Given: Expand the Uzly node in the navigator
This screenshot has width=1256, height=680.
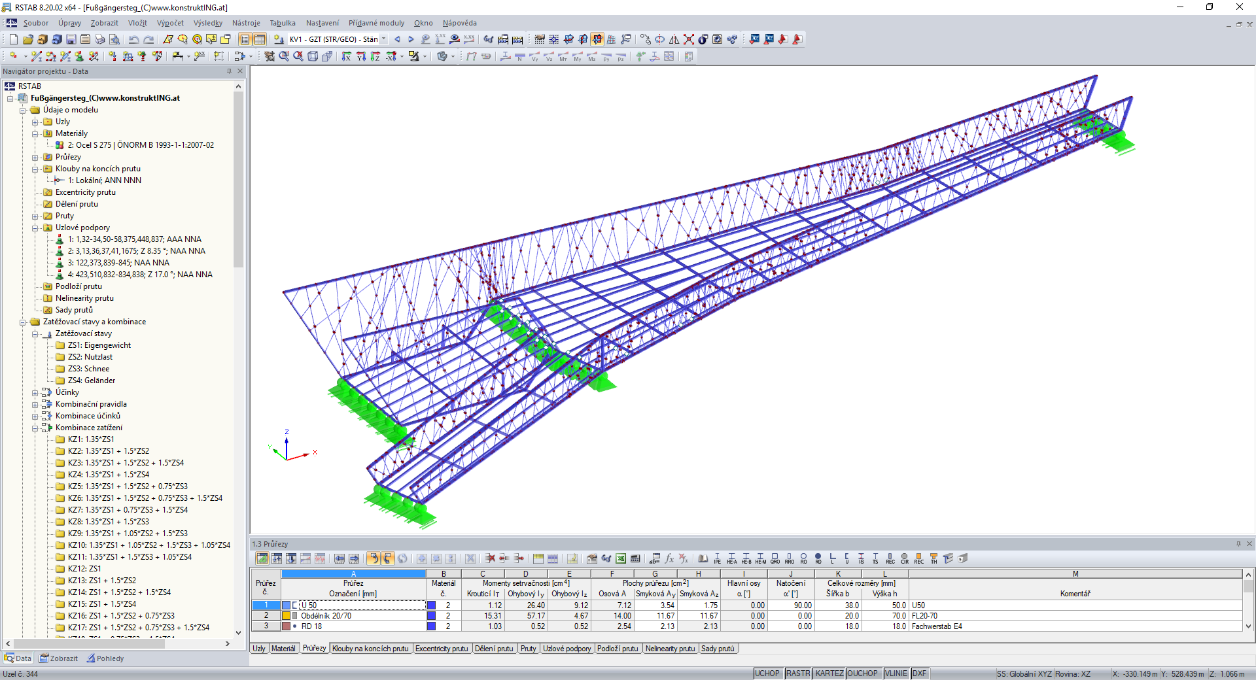Looking at the screenshot, I should pos(35,122).
